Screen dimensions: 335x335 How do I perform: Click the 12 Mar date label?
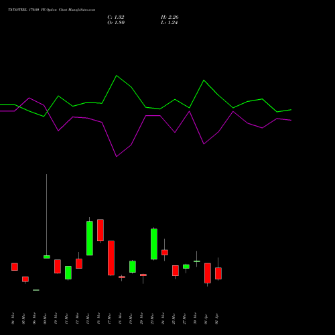[77, 318]
